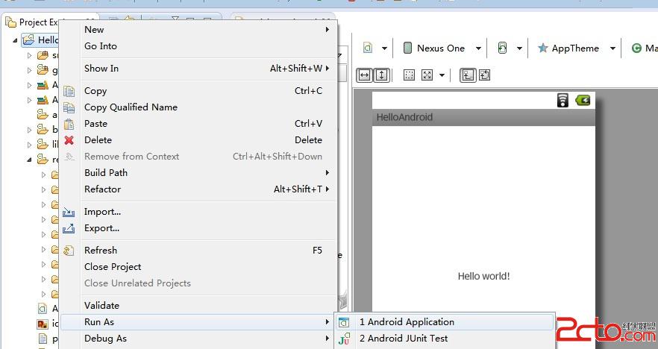Image resolution: width=658 pixels, height=349 pixels.
Task: Open the Build Path submenu
Action: click(x=198, y=173)
